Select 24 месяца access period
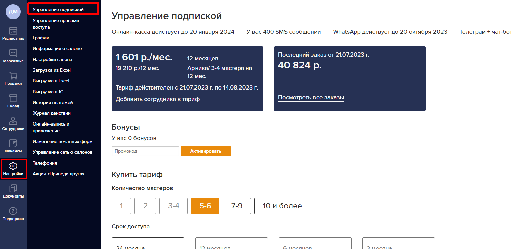 [x=148, y=243]
